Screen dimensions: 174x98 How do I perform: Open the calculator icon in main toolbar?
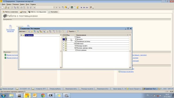coord(72,7)
